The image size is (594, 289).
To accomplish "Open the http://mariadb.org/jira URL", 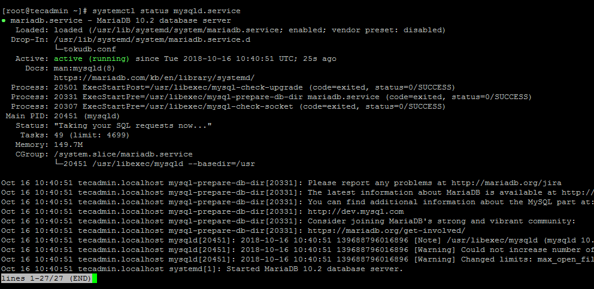I will pos(506,183).
